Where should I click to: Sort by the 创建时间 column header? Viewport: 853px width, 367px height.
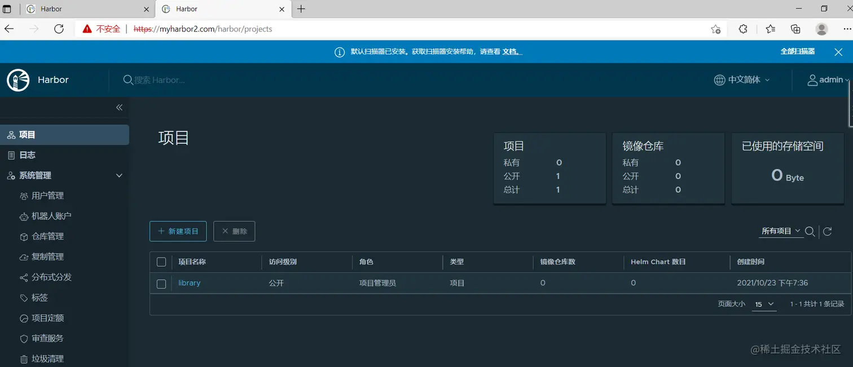751,262
